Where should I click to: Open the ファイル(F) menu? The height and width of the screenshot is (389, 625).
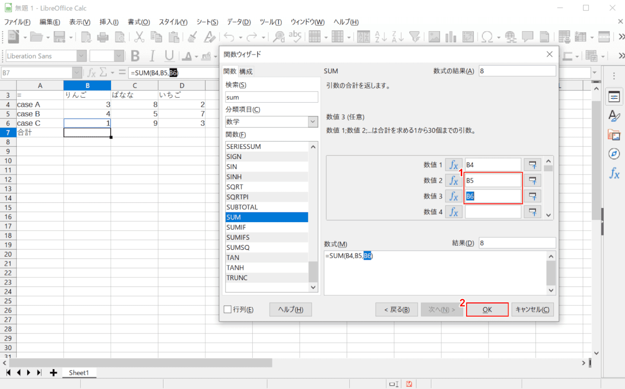coord(17,22)
